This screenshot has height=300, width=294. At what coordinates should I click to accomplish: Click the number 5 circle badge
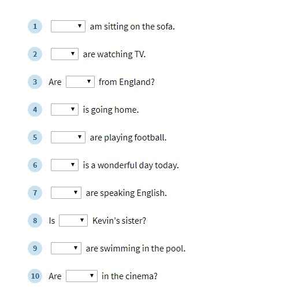tap(35, 138)
